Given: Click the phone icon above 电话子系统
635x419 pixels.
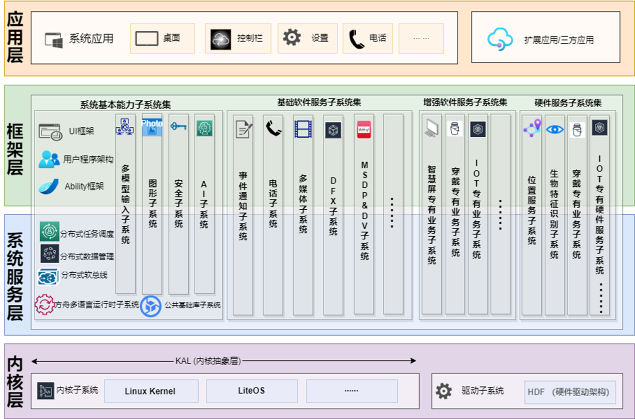Looking at the screenshot, I should (x=273, y=128).
